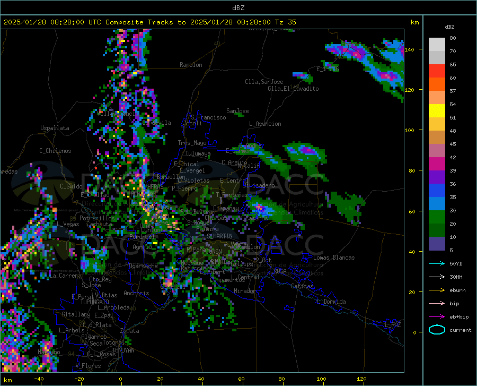Click the Composite Tracks timestamp header text
Screen dimensions: 477x386
click(149, 22)
